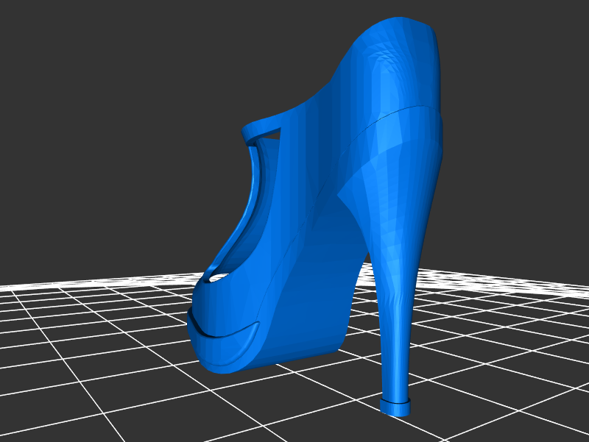Click the empty dark background right of the shoe
The width and height of the screenshot is (589, 442).
click(x=515, y=147)
